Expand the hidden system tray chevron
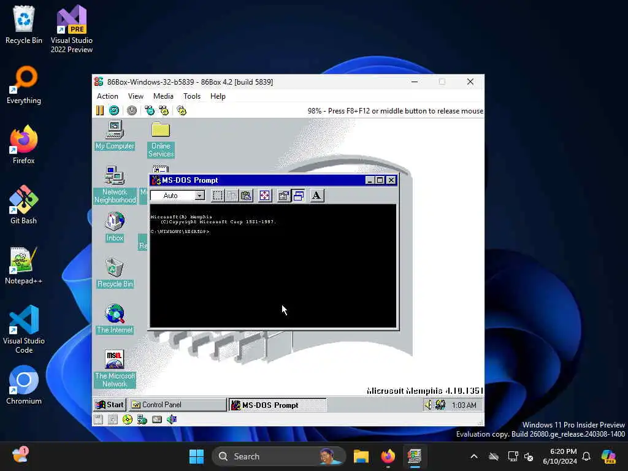This screenshot has height=471, width=628. (474, 456)
